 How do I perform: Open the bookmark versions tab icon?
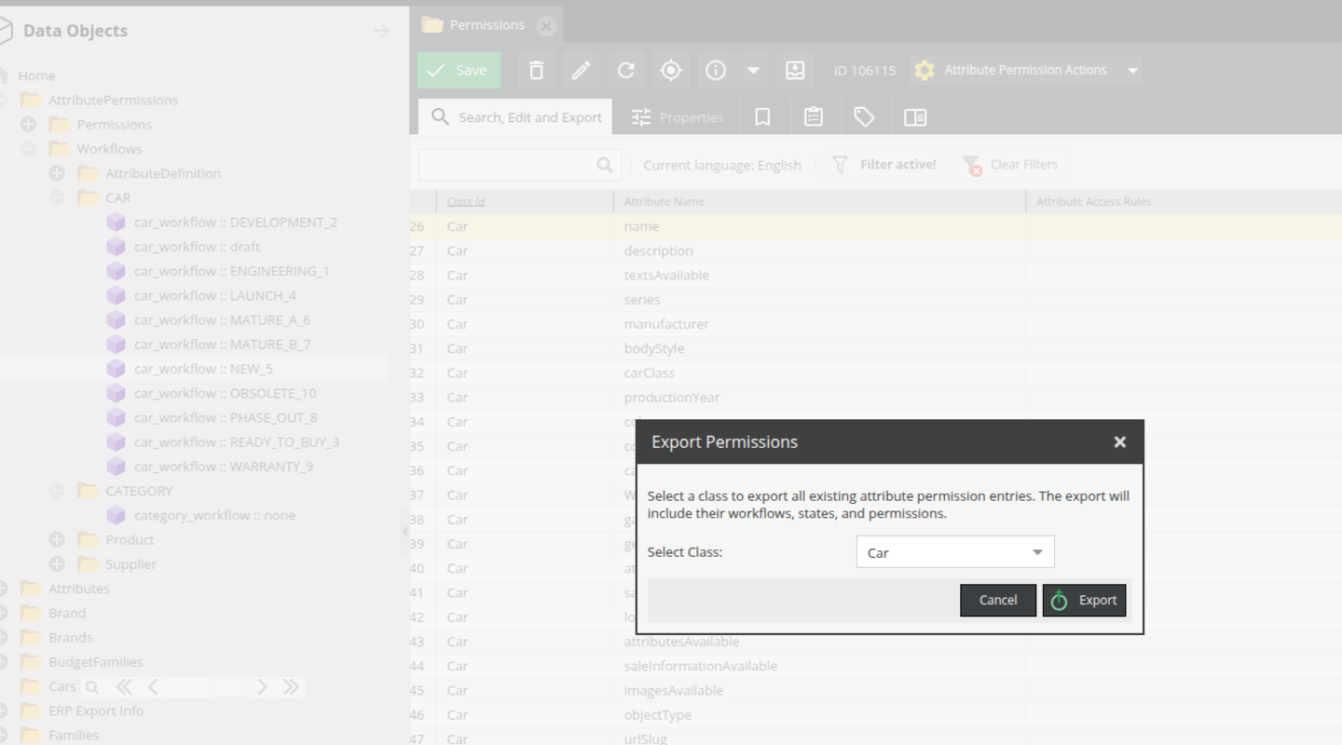coord(762,117)
